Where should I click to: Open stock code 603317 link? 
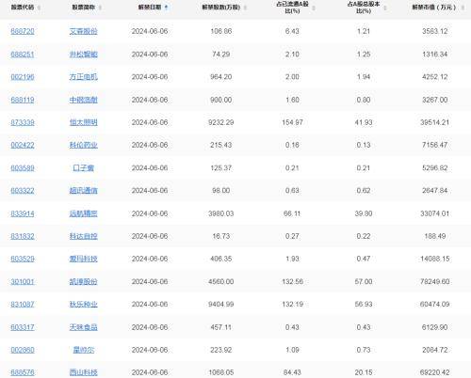pyautogui.click(x=23, y=327)
